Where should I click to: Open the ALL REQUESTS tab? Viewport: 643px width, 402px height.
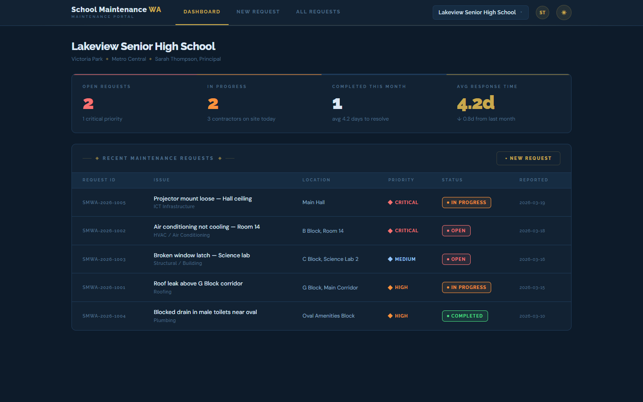point(318,12)
